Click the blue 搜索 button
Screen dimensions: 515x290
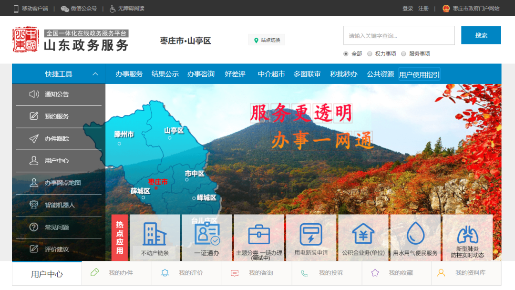481,35
